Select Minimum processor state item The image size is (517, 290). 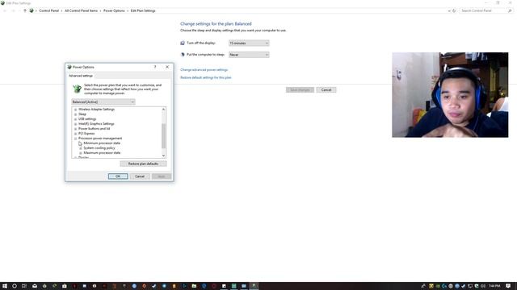[x=102, y=143]
